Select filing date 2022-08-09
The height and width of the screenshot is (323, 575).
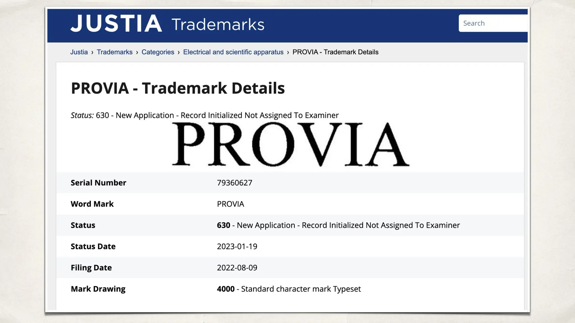click(x=237, y=268)
